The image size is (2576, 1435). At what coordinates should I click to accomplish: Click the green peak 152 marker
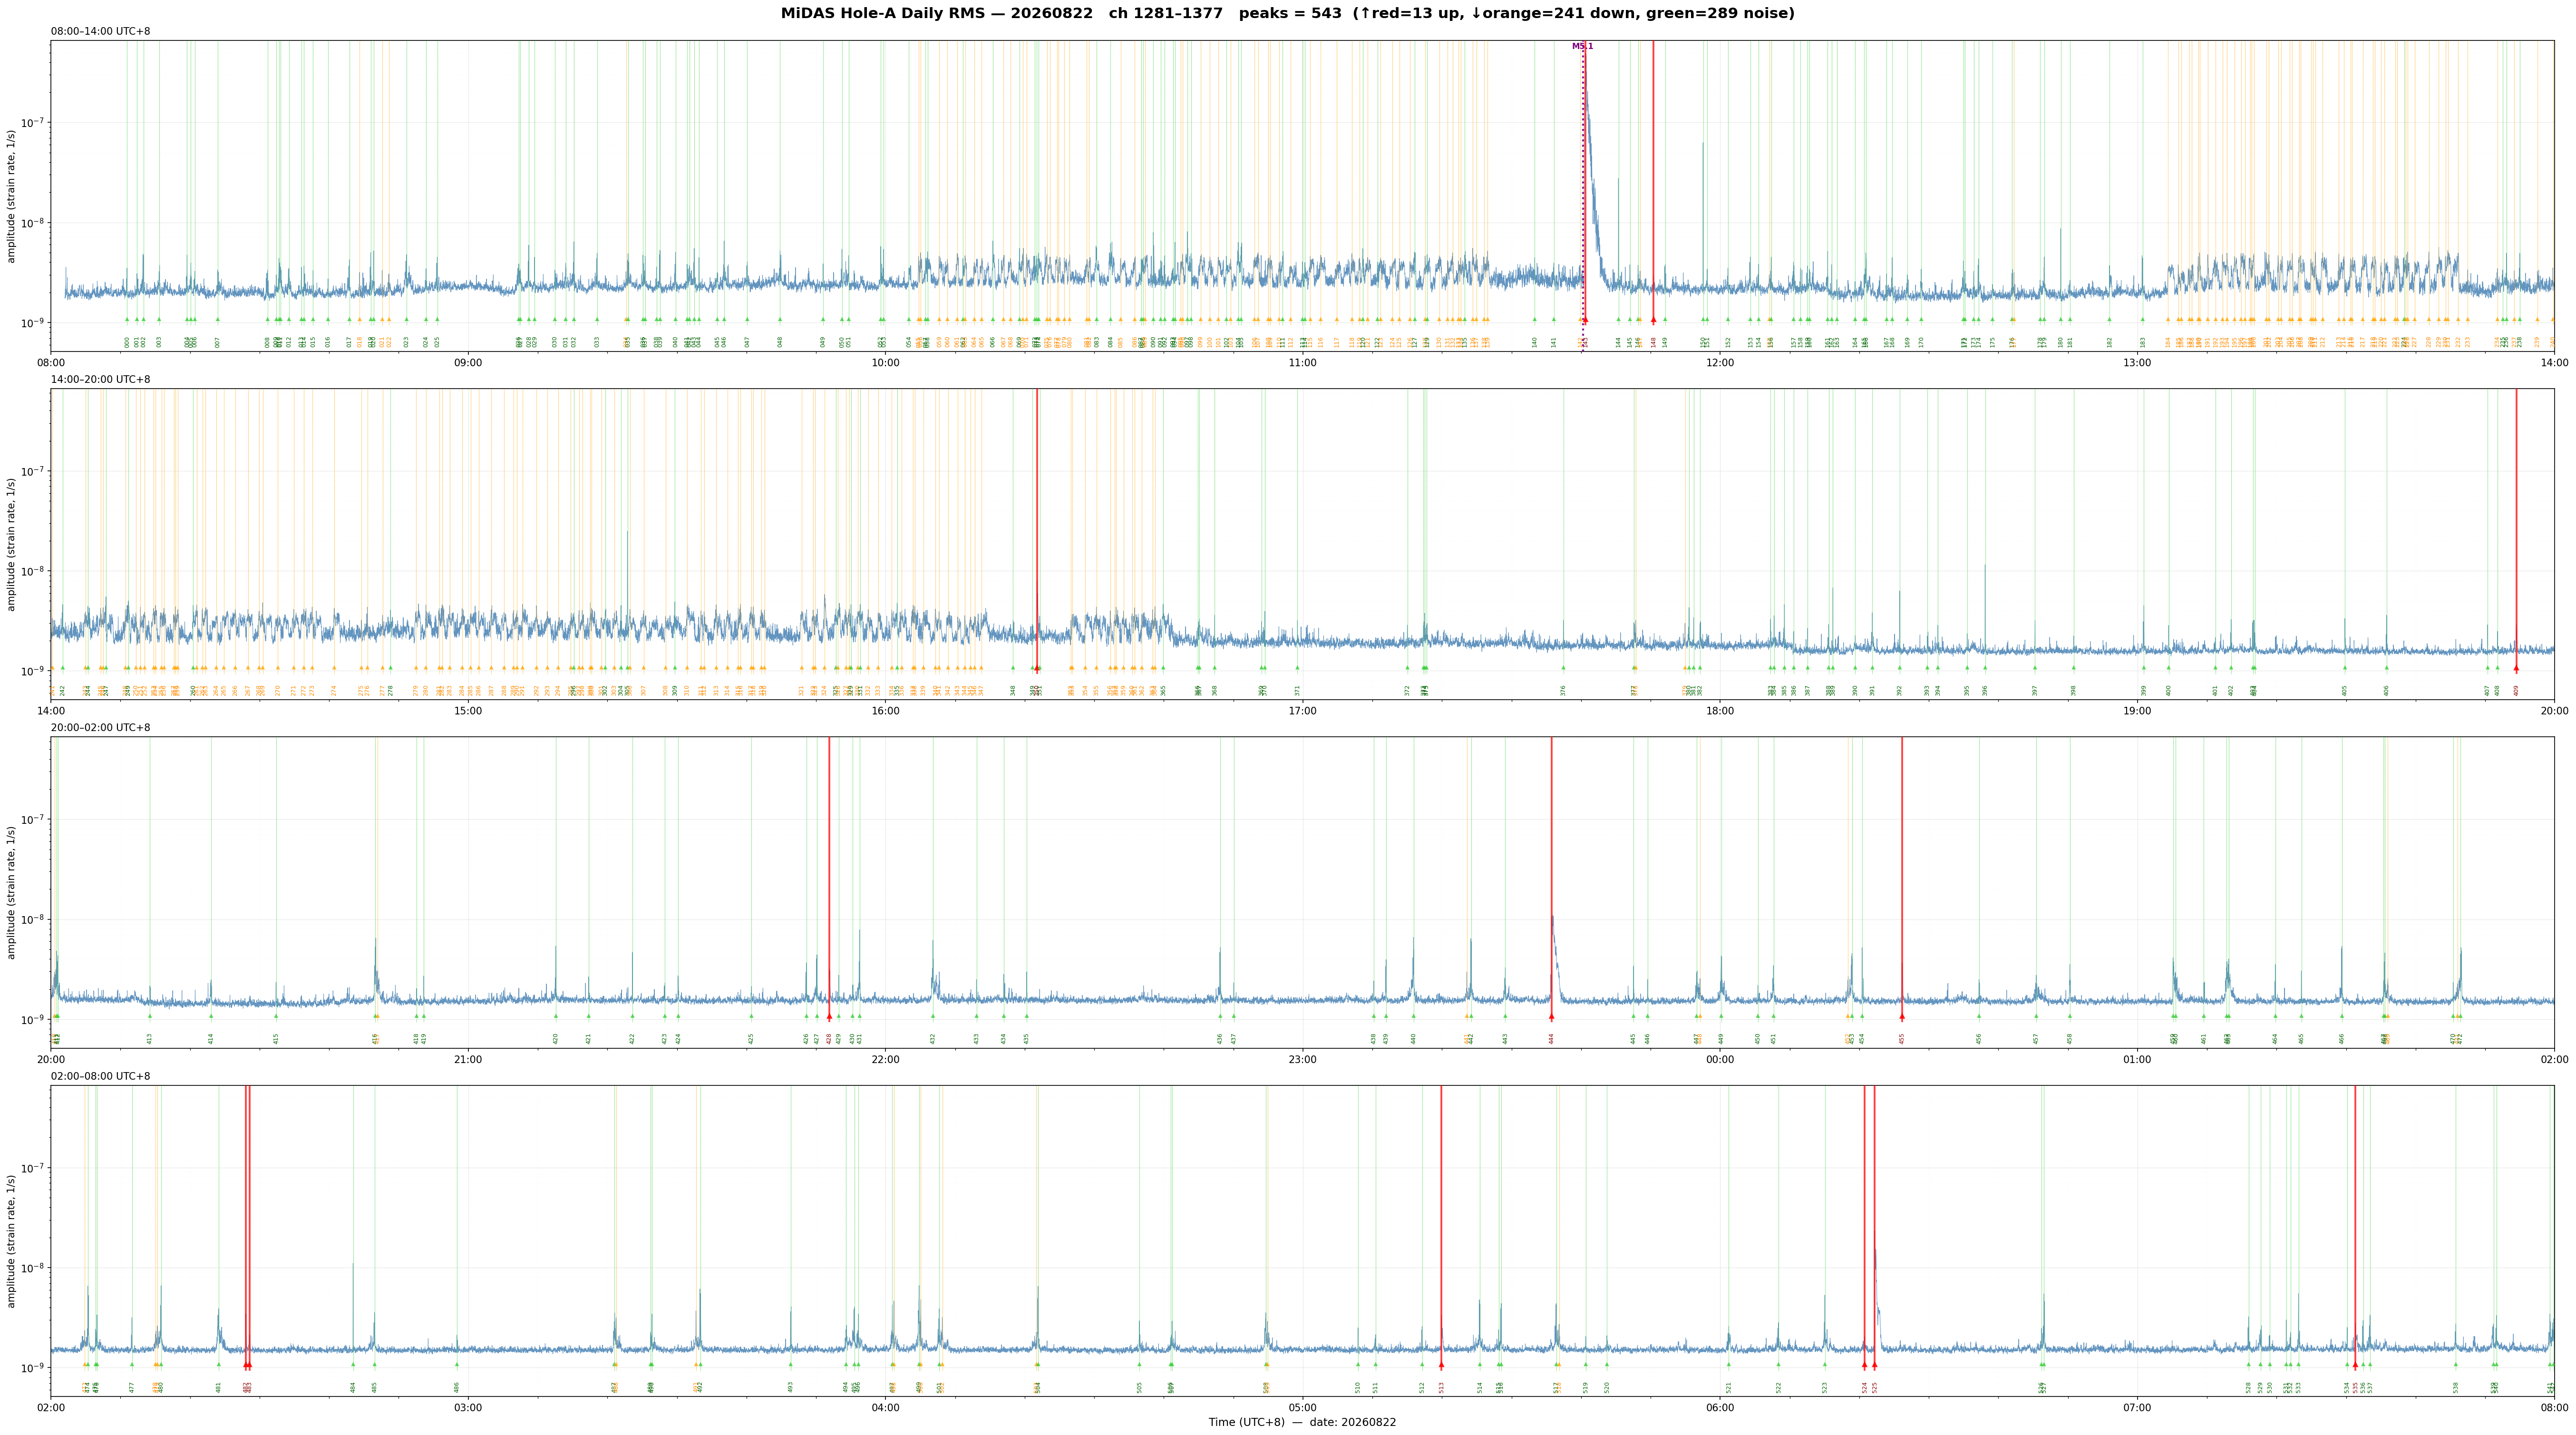1728,320
